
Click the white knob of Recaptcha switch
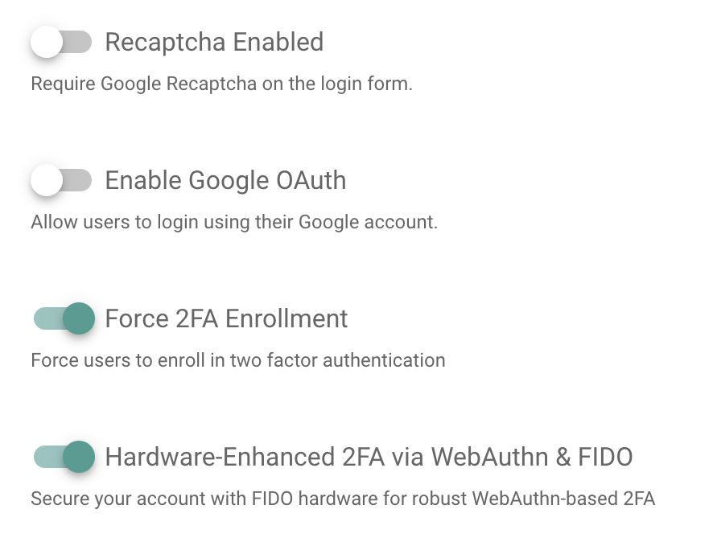pos(47,42)
